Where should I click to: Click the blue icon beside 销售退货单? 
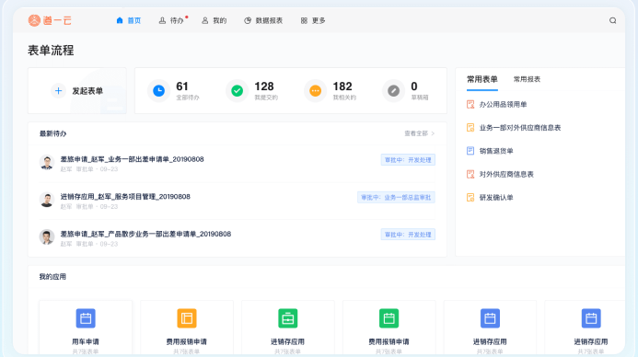click(470, 151)
